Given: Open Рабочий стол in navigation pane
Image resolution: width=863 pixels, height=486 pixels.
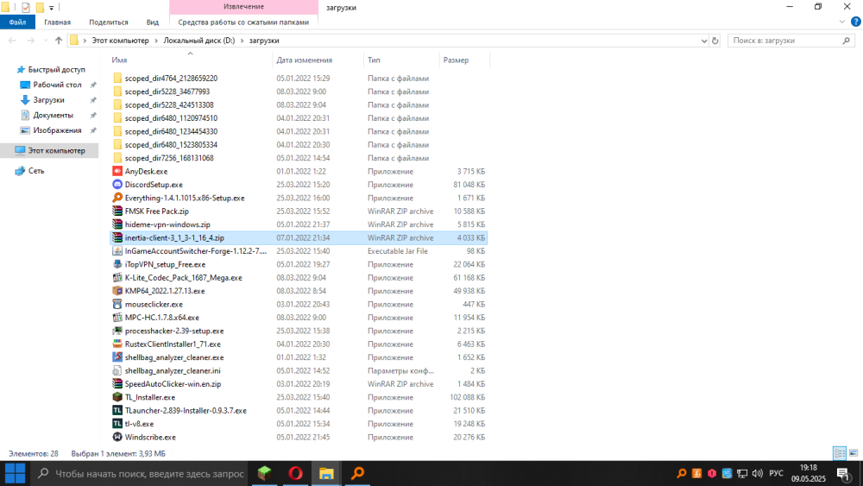Looking at the screenshot, I should 57,85.
